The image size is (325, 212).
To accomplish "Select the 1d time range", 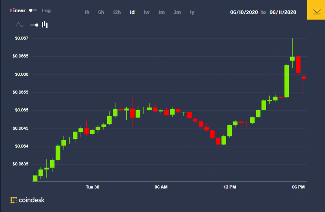I will point(132,13).
